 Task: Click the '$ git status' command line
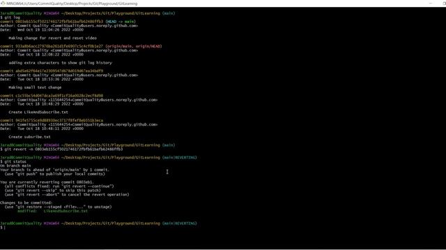coord(13,162)
